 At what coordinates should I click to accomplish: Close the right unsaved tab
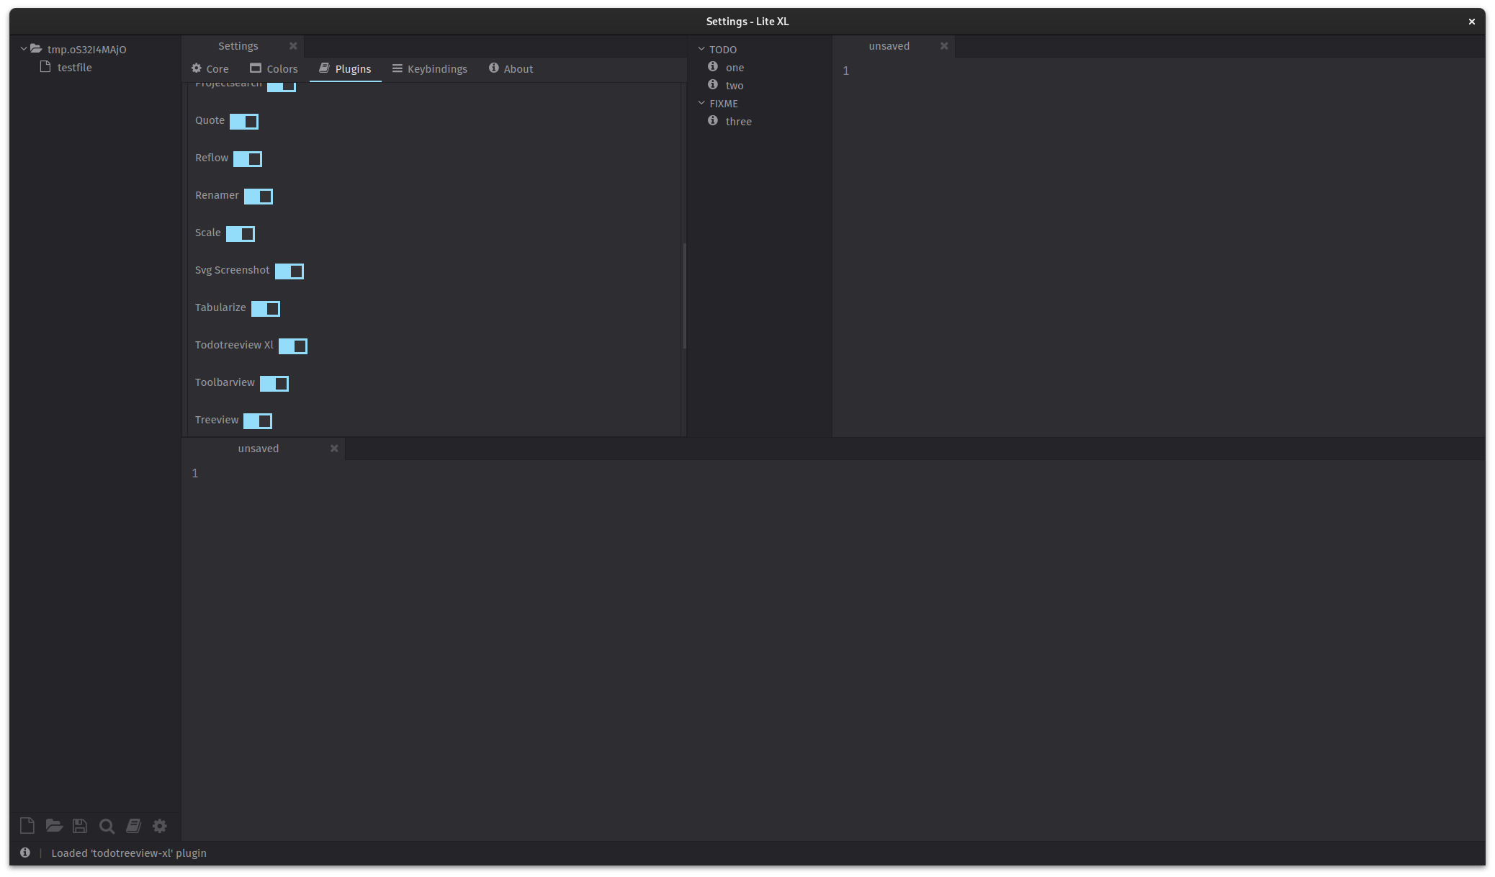pyautogui.click(x=944, y=45)
